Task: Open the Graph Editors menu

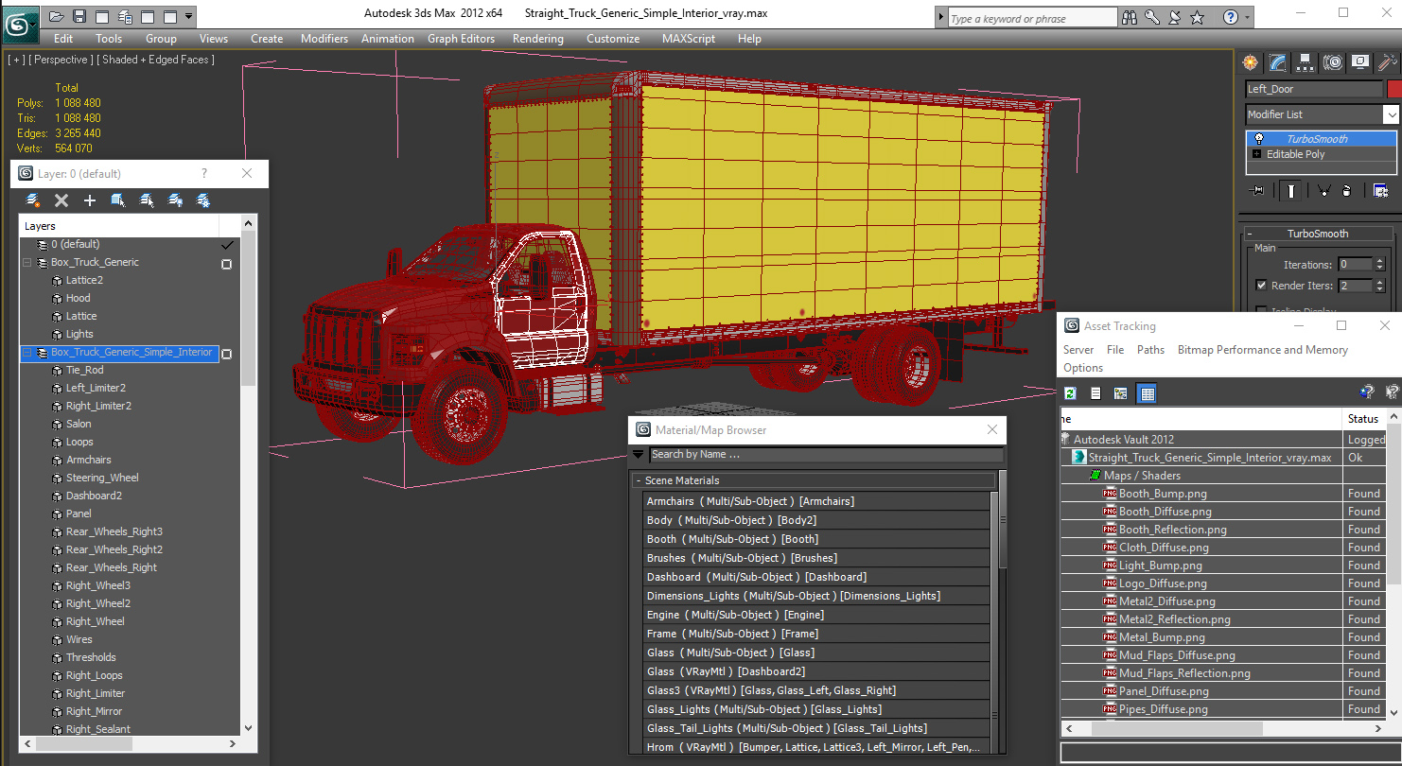Action: pyautogui.click(x=461, y=39)
